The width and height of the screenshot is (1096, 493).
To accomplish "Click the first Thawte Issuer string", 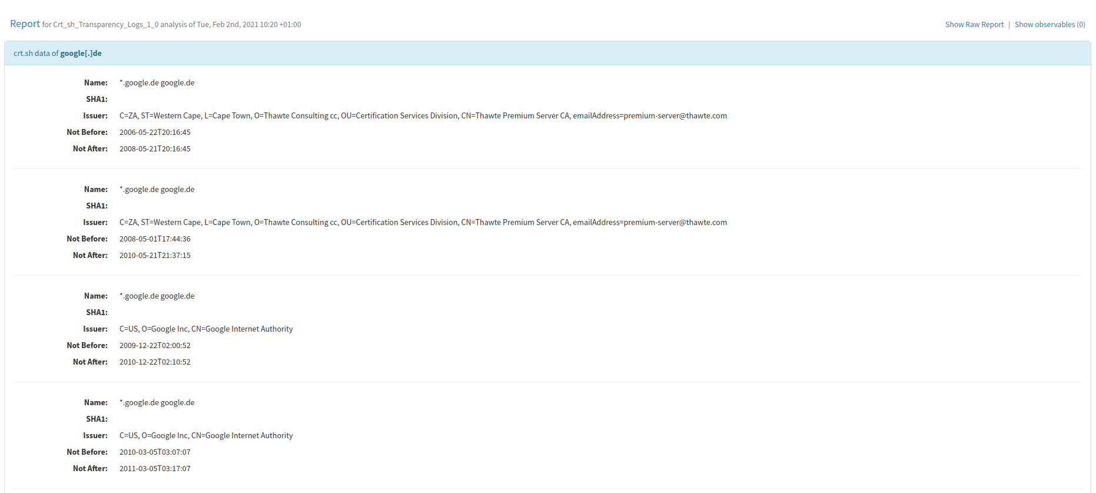I will (423, 116).
